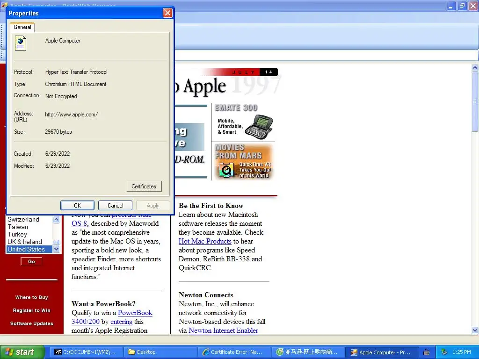Open the 3400/200 hyperlink
The height and width of the screenshot is (359, 479).
tap(86, 322)
